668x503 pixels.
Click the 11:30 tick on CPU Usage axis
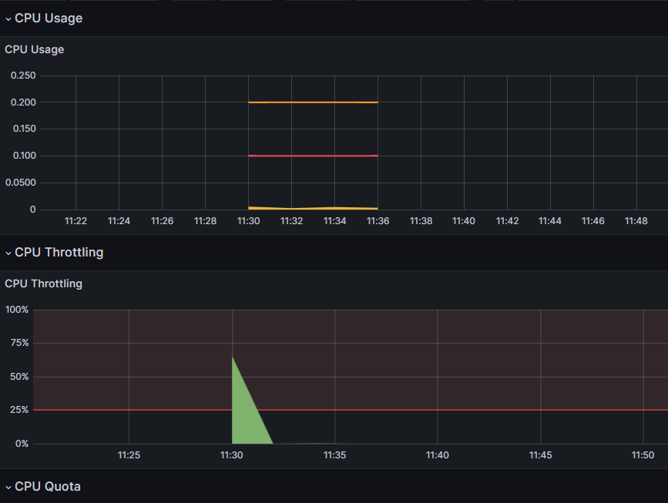pos(248,221)
